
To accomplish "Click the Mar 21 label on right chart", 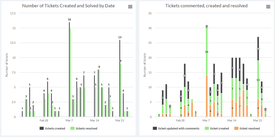I will [258, 121].
